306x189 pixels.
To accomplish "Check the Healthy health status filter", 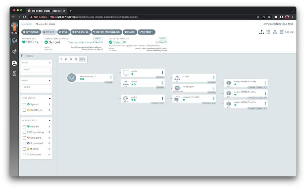I will pyautogui.click(x=24, y=126).
